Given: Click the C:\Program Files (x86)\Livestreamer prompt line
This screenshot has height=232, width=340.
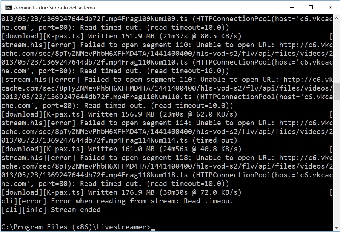Looking at the screenshot, I should coord(76,227).
